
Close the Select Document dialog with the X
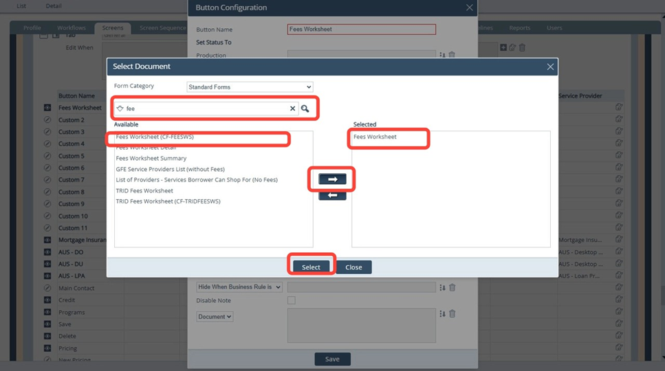pyautogui.click(x=550, y=67)
